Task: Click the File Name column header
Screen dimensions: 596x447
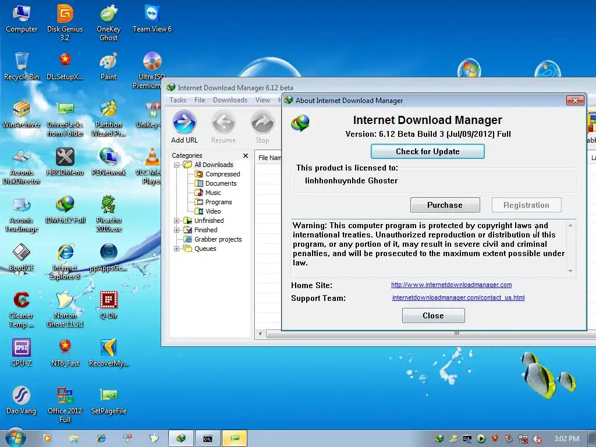Action: 269,158
